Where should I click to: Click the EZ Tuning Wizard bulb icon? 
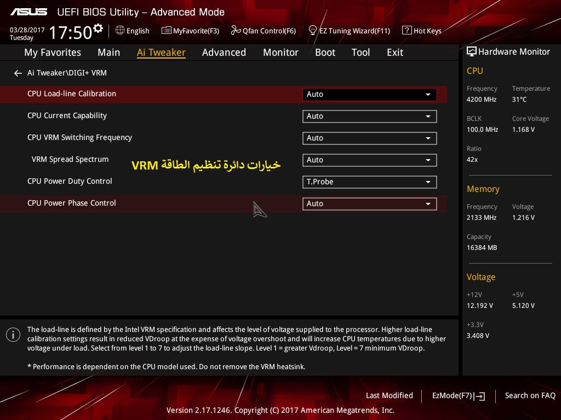pyautogui.click(x=313, y=31)
